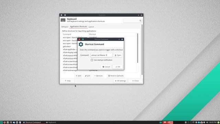Screen dimensions: 220x124
Task: Click the Open button beside Command
Action: 118,55
